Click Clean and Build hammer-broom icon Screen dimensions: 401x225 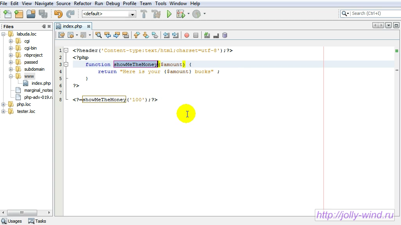pyautogui.click(x=156, y=14)
